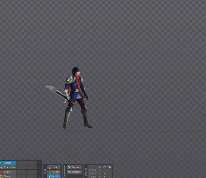Toggle Images visibility dot in Options
206x178 pixels.
tap(104, 173)
